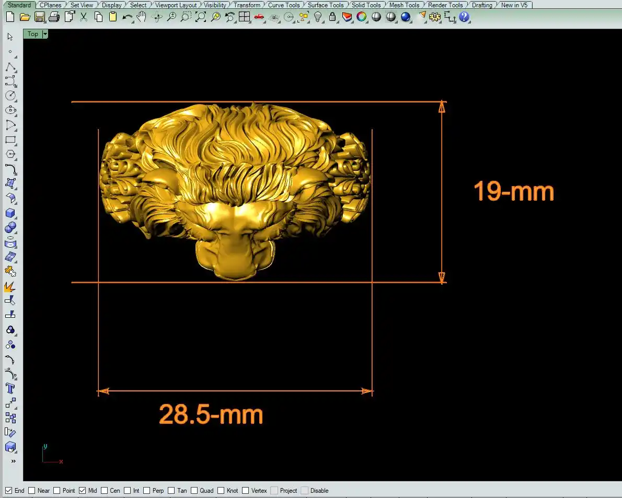Disable the End osnap checkbox

pyautogui.click(x=9, y=491)
